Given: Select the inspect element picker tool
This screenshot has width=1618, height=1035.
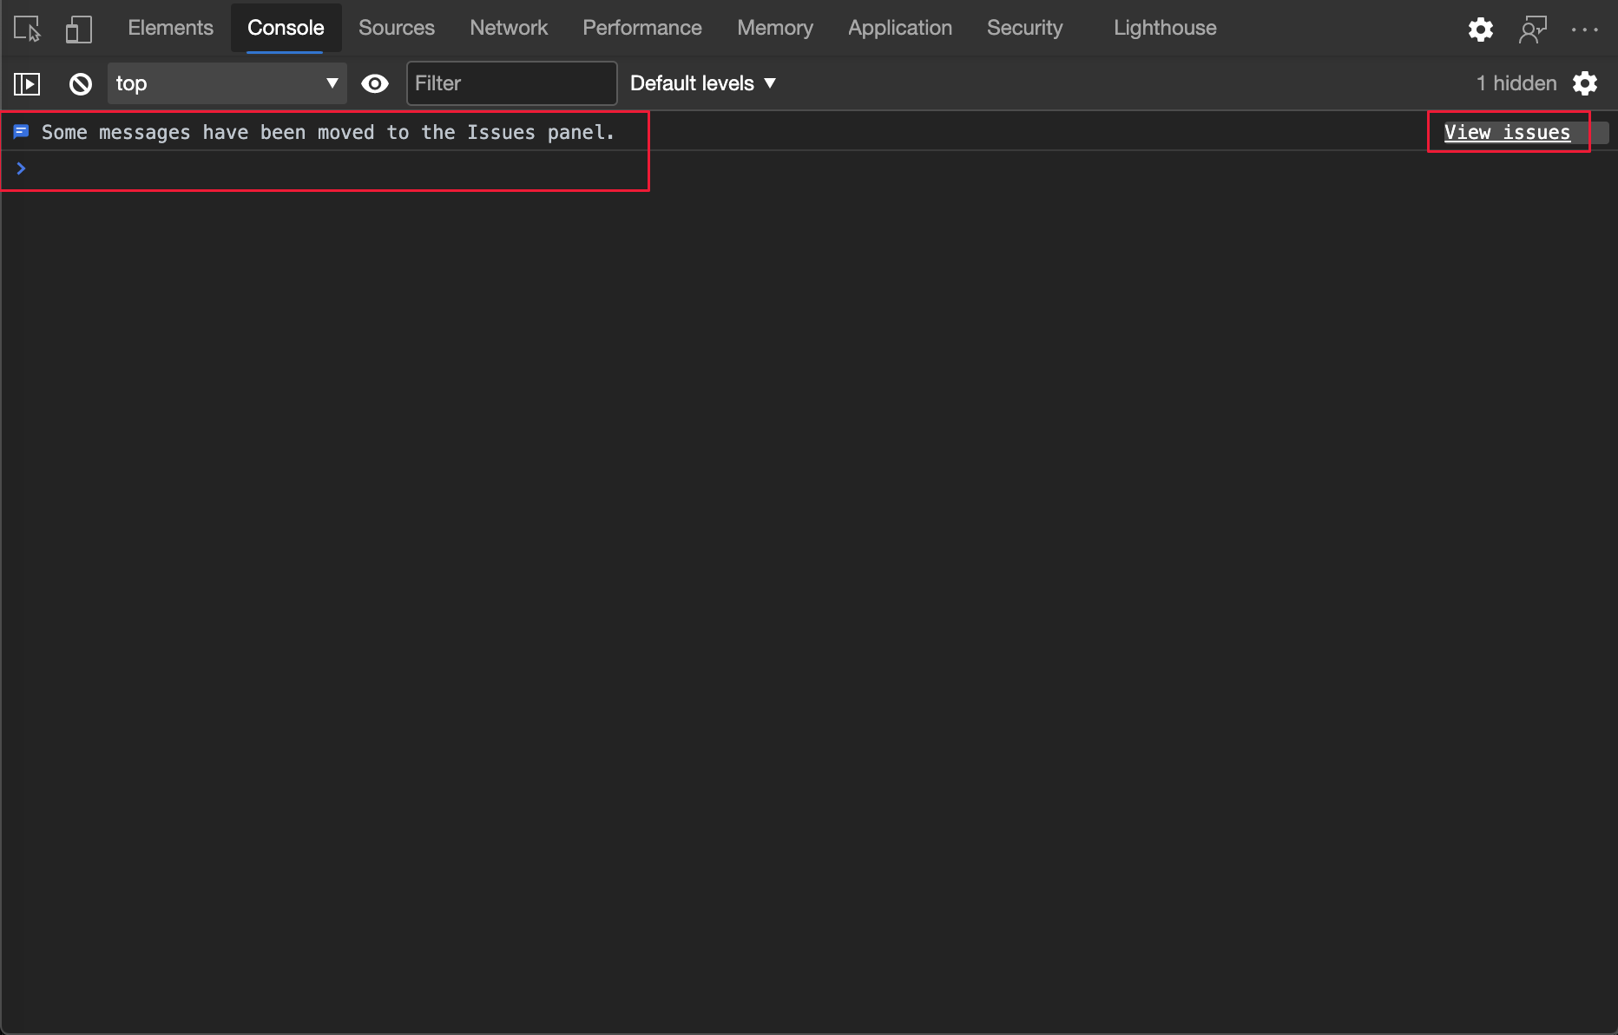Looking at the screenshot, I should coord(26,28).
